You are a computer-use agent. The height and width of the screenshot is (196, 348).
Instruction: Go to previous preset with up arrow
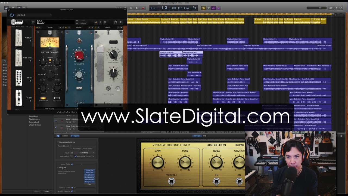point(77,20)
